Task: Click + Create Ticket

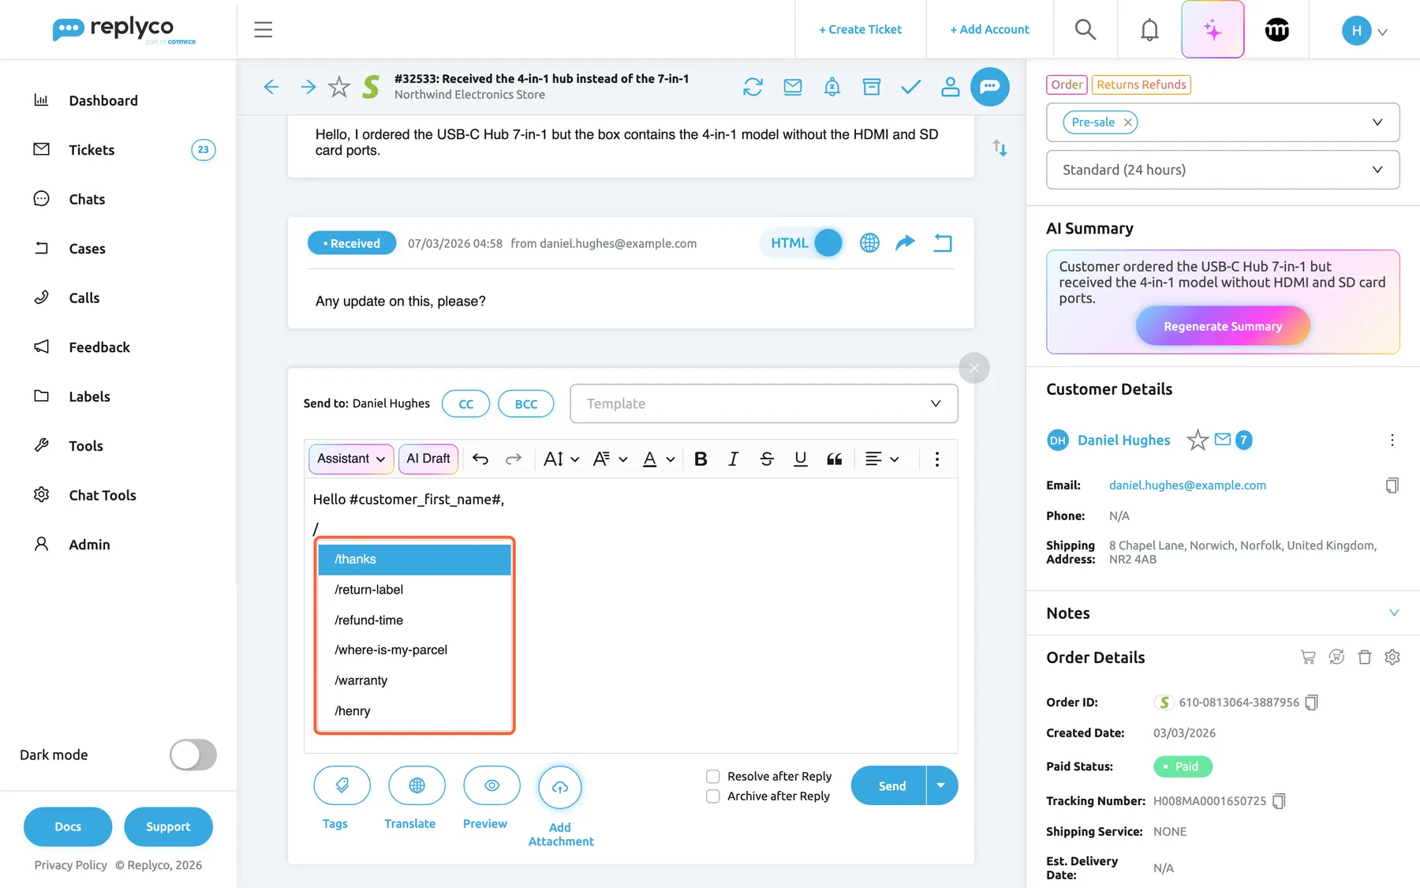Action: [x=860, y=30]
